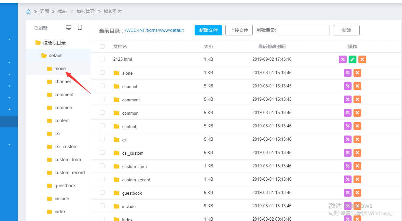The width and height of the screenshot is (402, 221).
Task: Toggle the select-all checkbox in table header
Action: click(102, 46)
